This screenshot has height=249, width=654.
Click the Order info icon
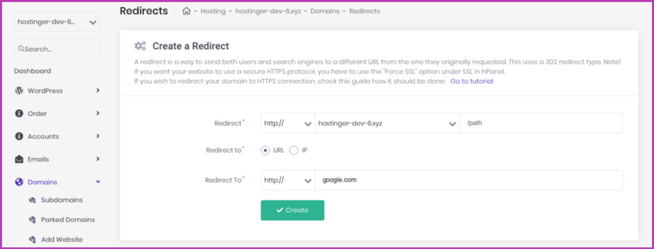point(19,114)
